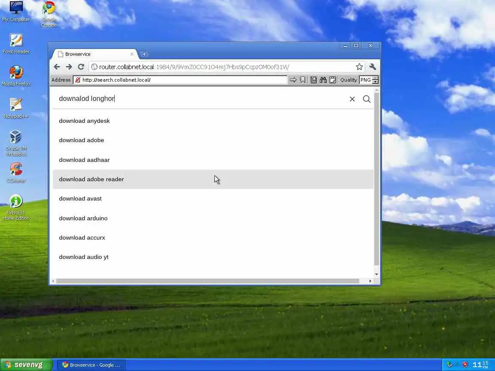Click the vertical scrollbar thumb of the page

point(376,179)
